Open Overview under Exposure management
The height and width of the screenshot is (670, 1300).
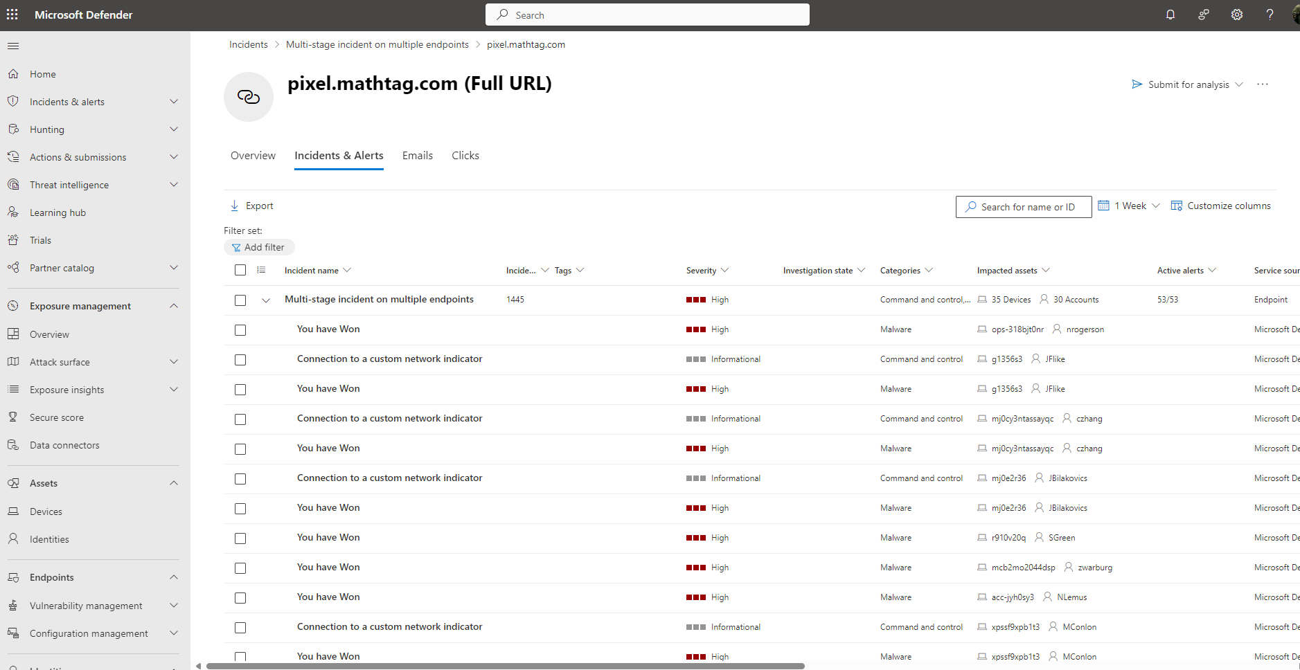tap(49, 334)
